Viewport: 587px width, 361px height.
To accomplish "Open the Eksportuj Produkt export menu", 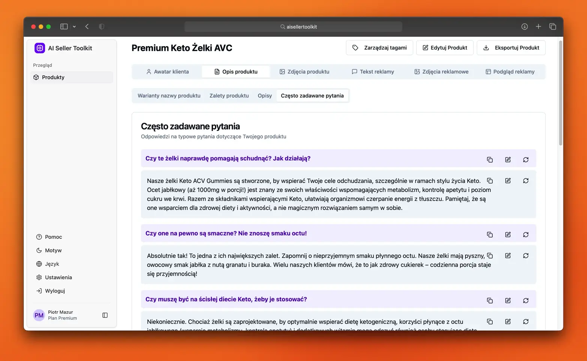I will coord(511,48).
